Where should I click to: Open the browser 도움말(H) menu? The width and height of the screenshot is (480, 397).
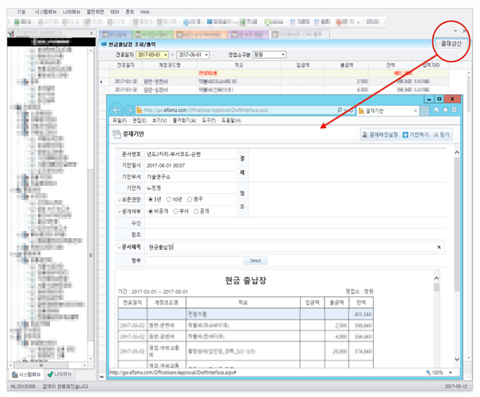pyautogui.click(x=231, y=121)
